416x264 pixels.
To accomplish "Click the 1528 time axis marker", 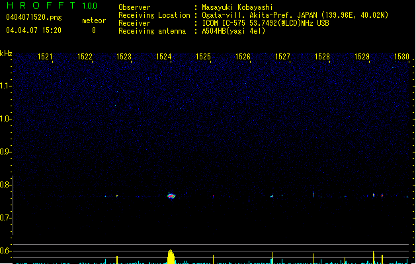I will [x=322, y=56].
